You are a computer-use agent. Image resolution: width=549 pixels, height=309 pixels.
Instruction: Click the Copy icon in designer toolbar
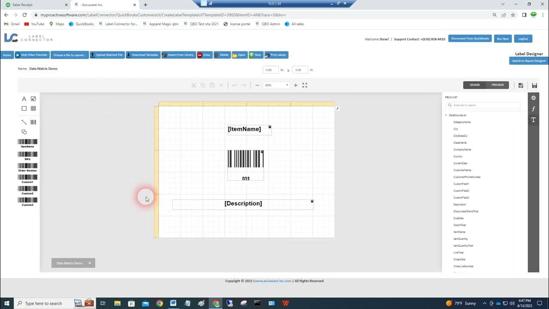(203, 85)
